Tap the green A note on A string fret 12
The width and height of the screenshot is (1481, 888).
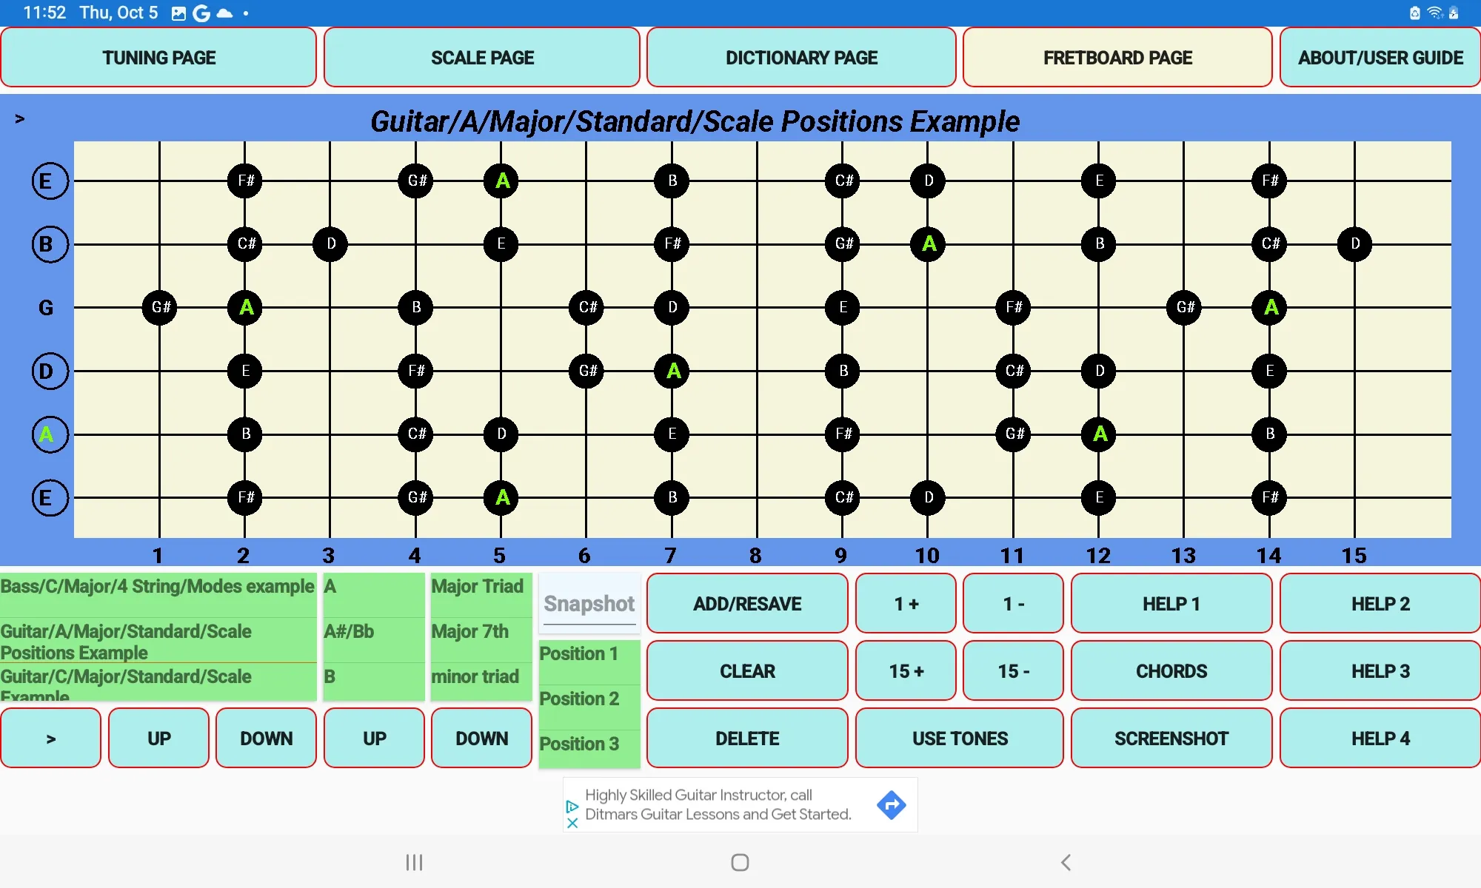click(1099, 434)
